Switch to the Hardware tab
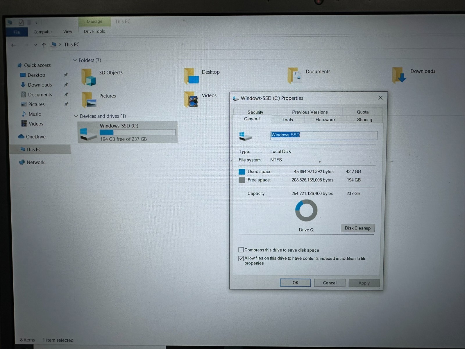Viewport: 465px width, 349px height. pos(325,120)
